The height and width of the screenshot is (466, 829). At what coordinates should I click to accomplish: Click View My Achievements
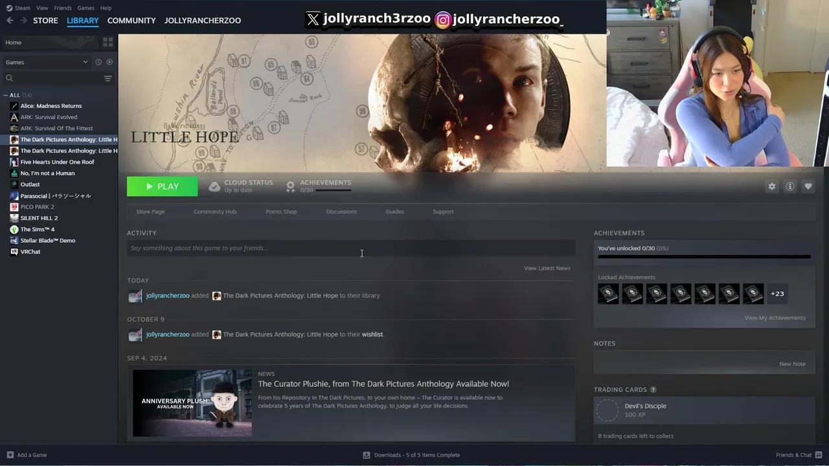click(775, 318)
